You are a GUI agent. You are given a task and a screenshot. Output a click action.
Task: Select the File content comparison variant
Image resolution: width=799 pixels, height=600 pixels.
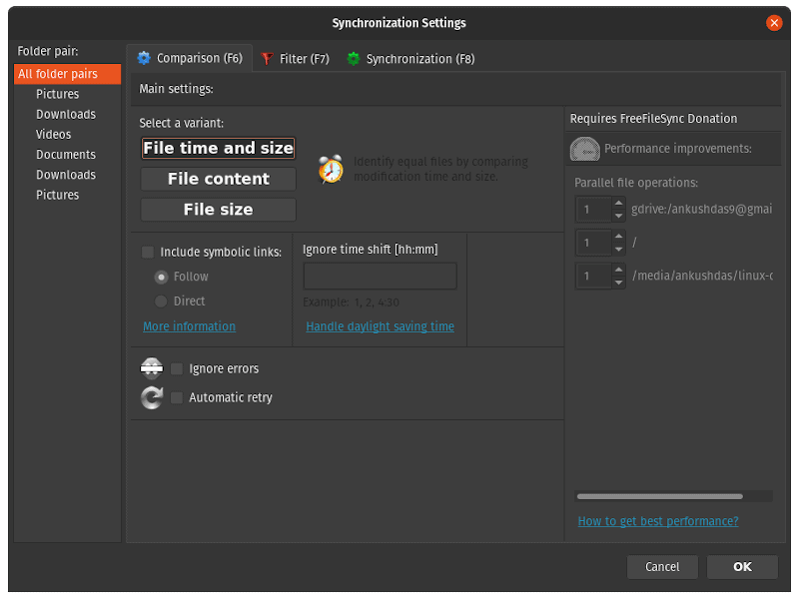(218, 180)
